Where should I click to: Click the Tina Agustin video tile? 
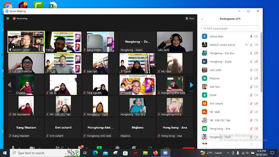[100, 85]
